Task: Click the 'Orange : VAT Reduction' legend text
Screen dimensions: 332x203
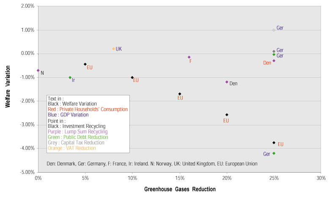Action: point(72,148)
